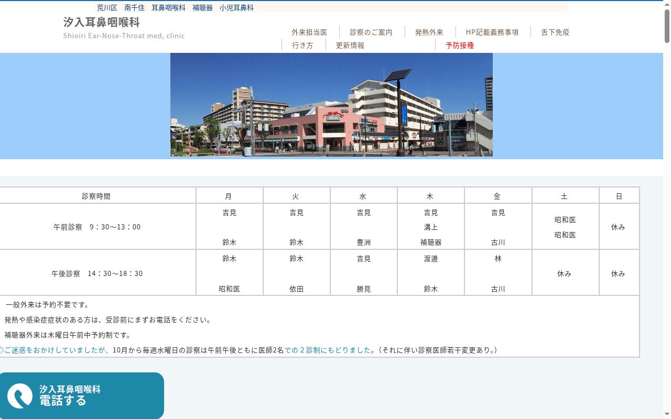Click the 南千住 keyword at top
671x419 pixels.
(x=134, y=8)
